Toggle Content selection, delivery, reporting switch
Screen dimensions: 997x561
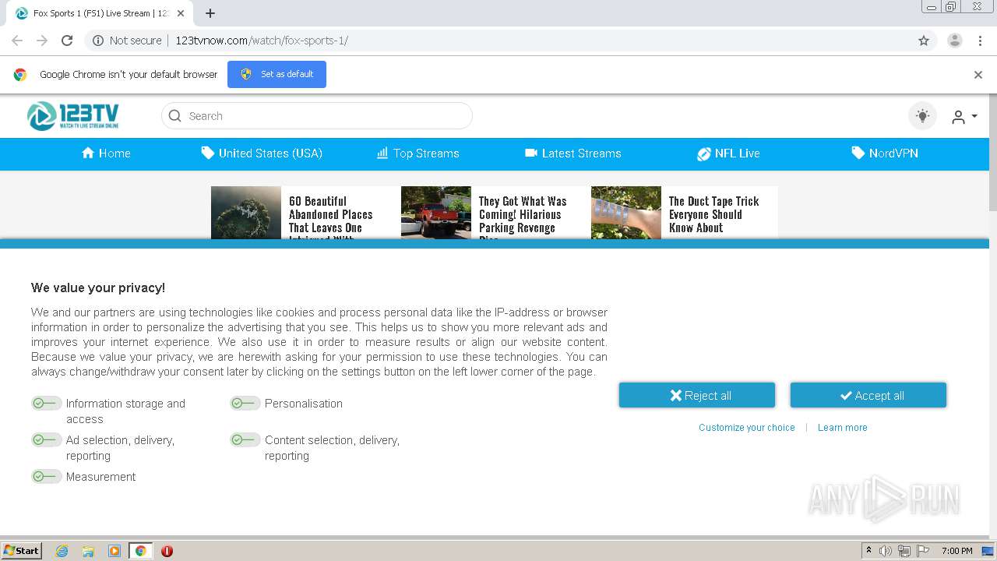(x=245, y=439)
